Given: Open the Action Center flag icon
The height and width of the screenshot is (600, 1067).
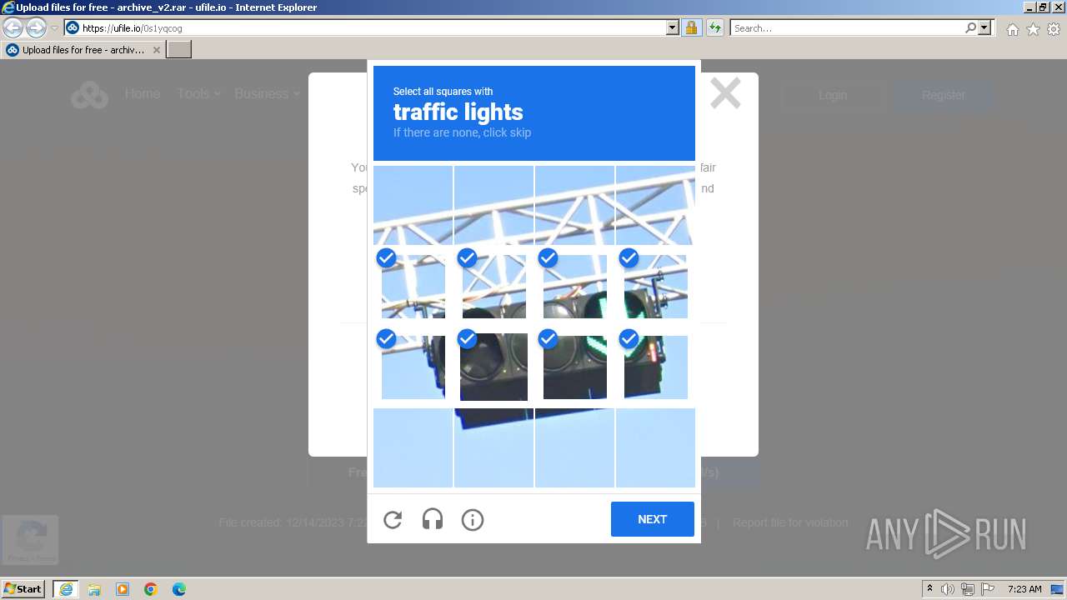Looking at the screenshot, I should click(x=988, y=589).
